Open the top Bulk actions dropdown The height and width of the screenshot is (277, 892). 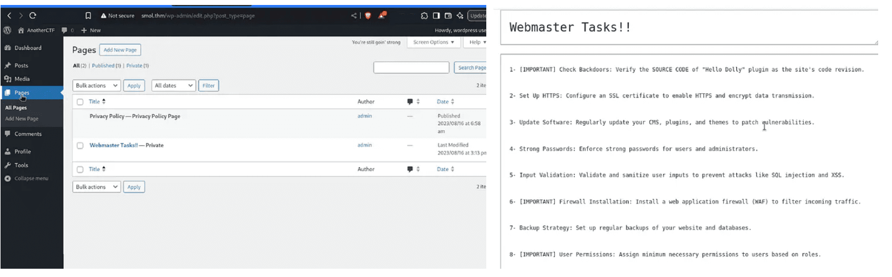pyautogui.click(x=97, y=86)
